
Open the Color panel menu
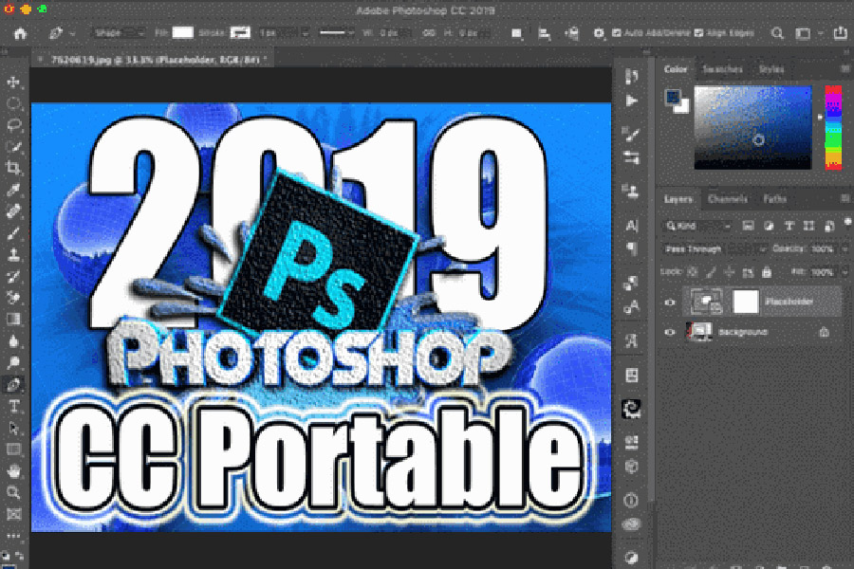[845, 68]
